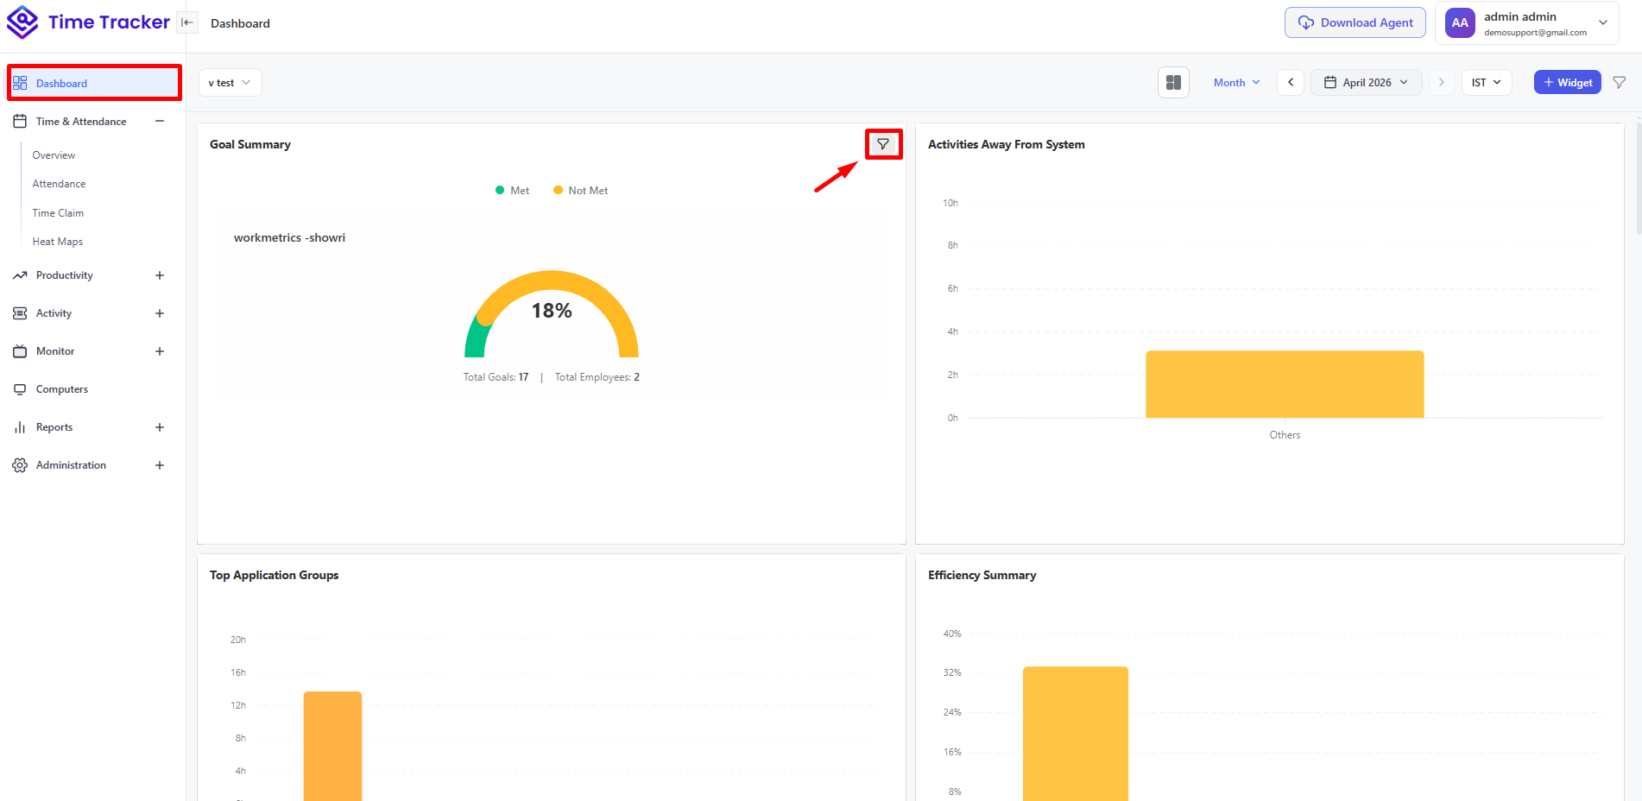1642x801 pixels.
Task: Toggle the Not Met legend item
Action: [580, 191]
